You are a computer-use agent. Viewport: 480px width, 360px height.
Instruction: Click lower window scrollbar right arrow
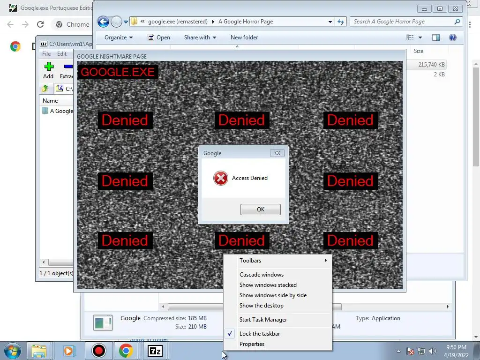tap(448, 307)
